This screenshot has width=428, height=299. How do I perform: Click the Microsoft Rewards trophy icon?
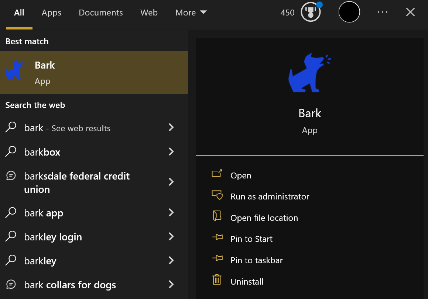(x=311, y=12)
